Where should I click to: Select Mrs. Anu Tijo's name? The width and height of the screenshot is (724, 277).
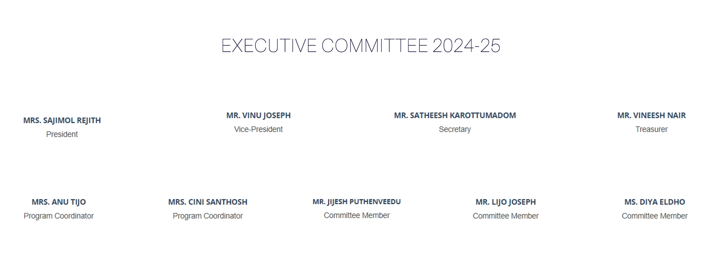pos(59,202)
